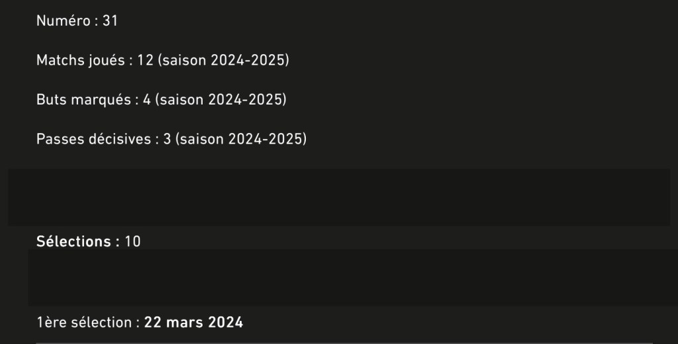
Task: Select the matches played value 12
Action: pyautogui.click(x=145, y=60)
